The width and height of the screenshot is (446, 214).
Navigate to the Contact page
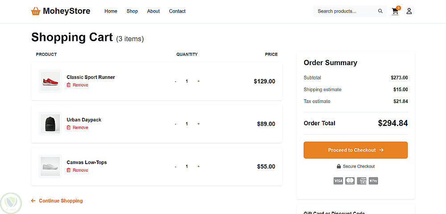pos(177,11)
